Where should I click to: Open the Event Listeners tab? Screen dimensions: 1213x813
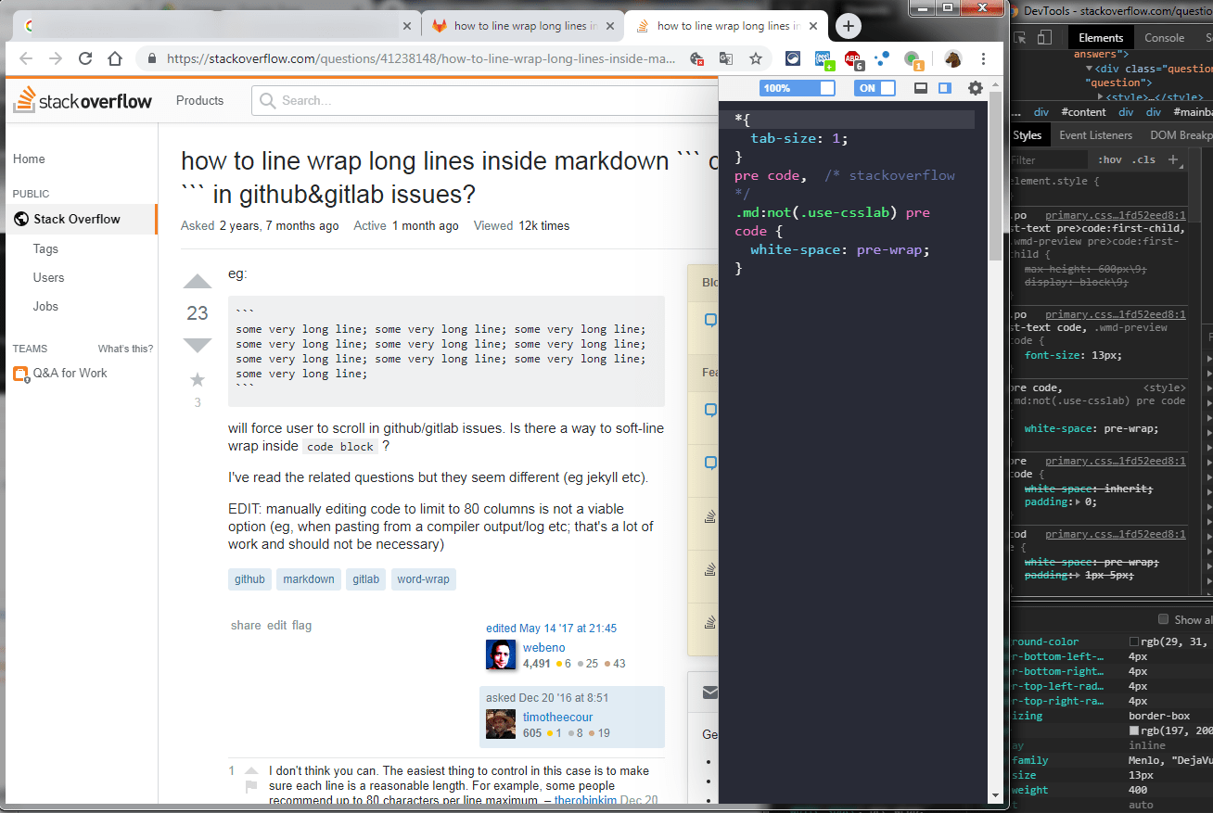1095,135
